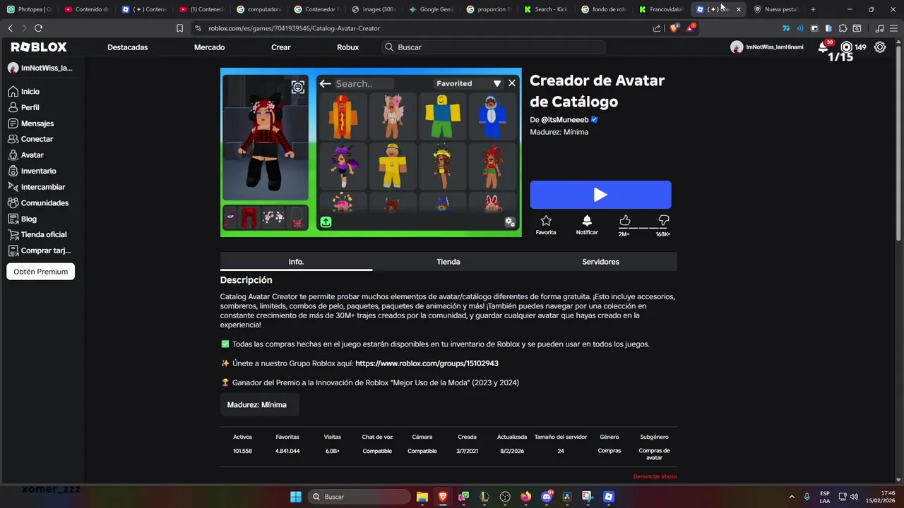Open Destacadas in the top navigation

tap(127, 47)
